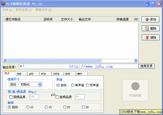Image resolution: width=163 pixels, height=115 pixels.
Task: Click the 源文件路径 column header
Action: pos(22,19)
